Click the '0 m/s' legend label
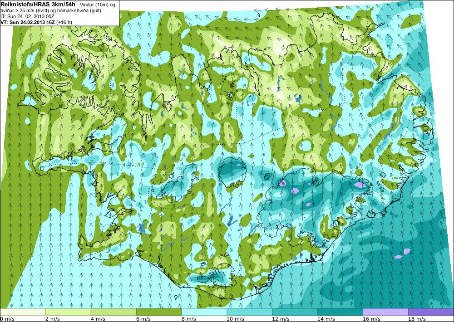Screen dimensions: 454x322 pyautogui.click(x=7, y=319)
